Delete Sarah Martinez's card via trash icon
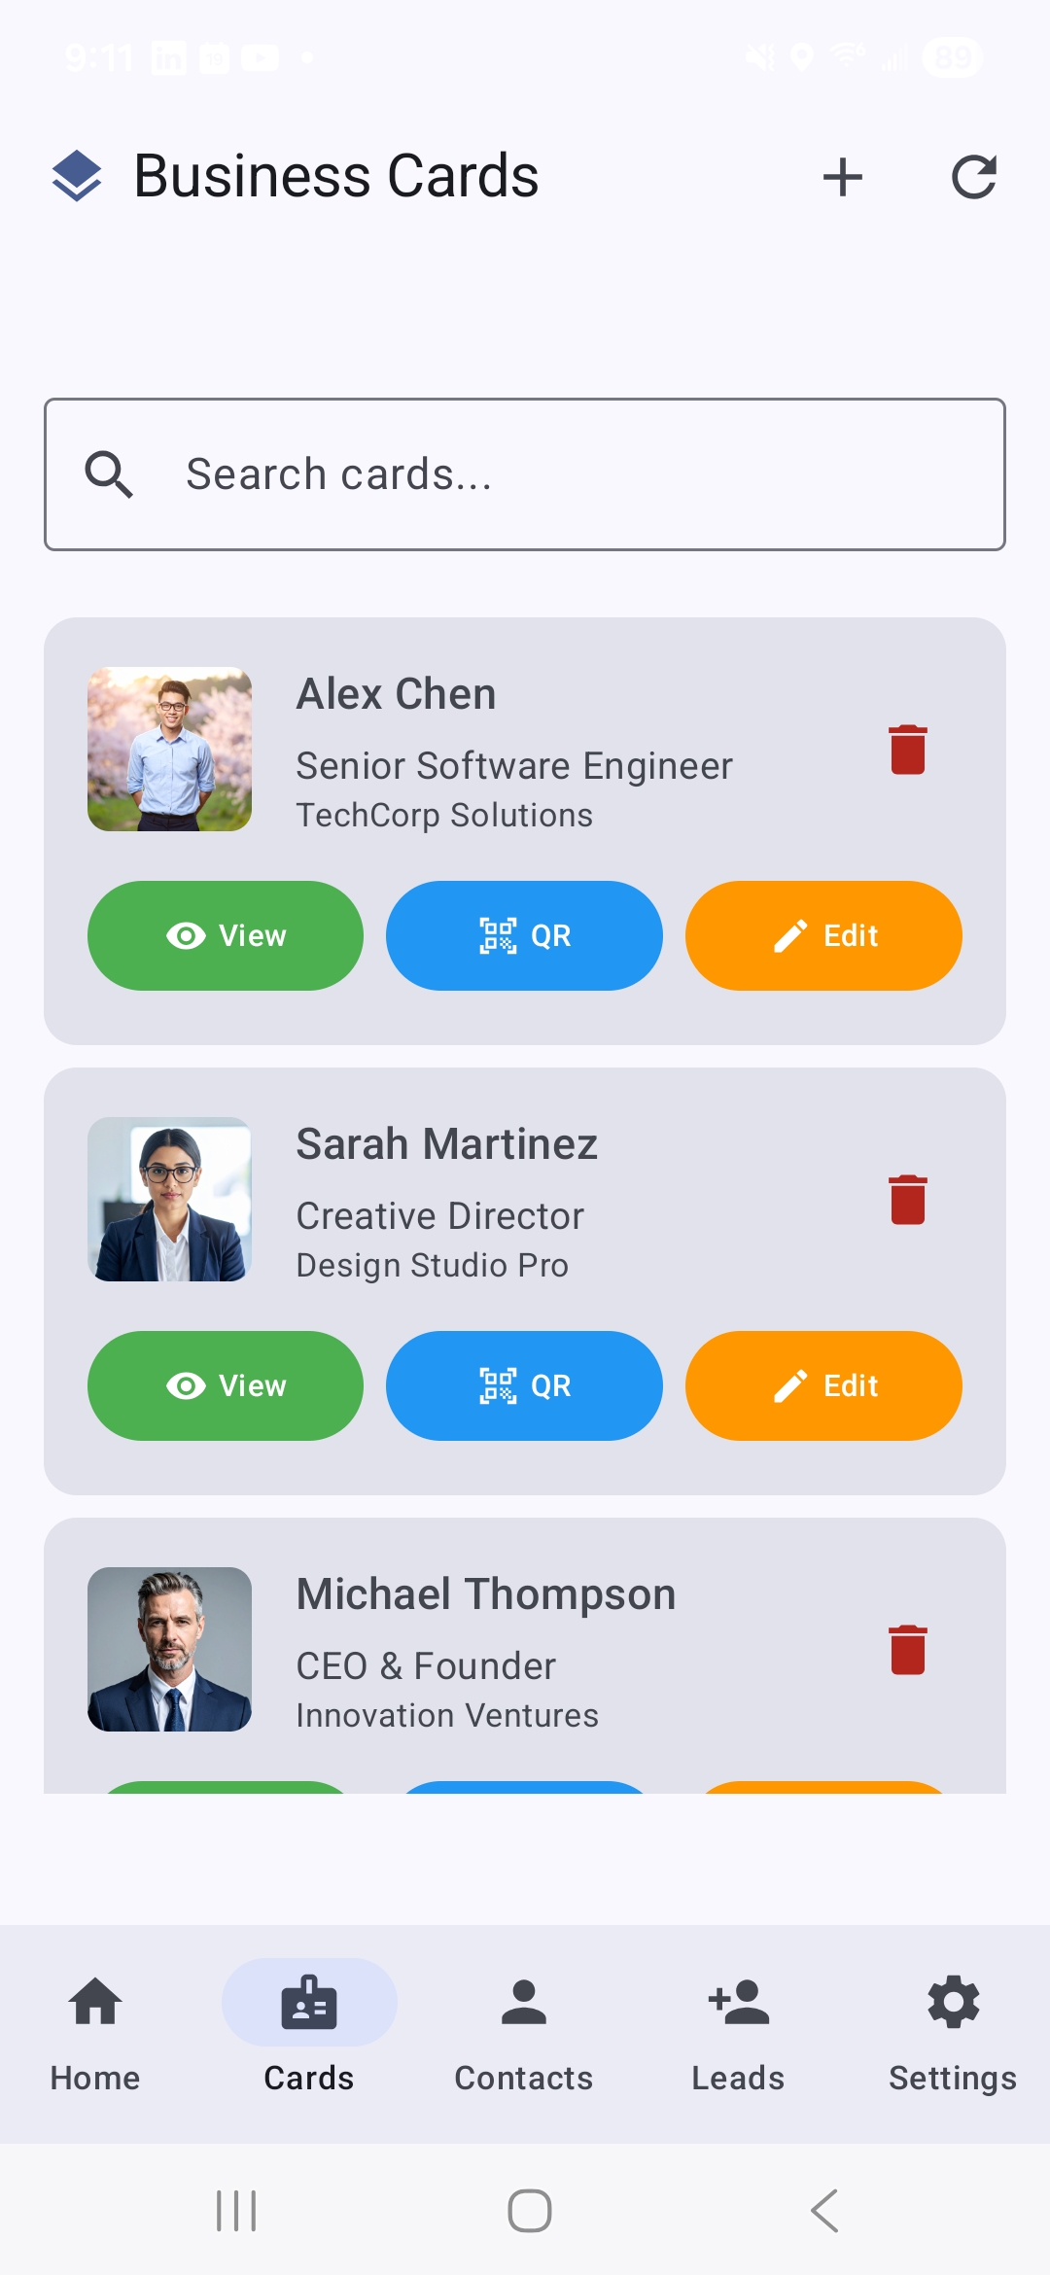The width and height of the screenshot is (1050, 2275). (x=907, y=1199)
